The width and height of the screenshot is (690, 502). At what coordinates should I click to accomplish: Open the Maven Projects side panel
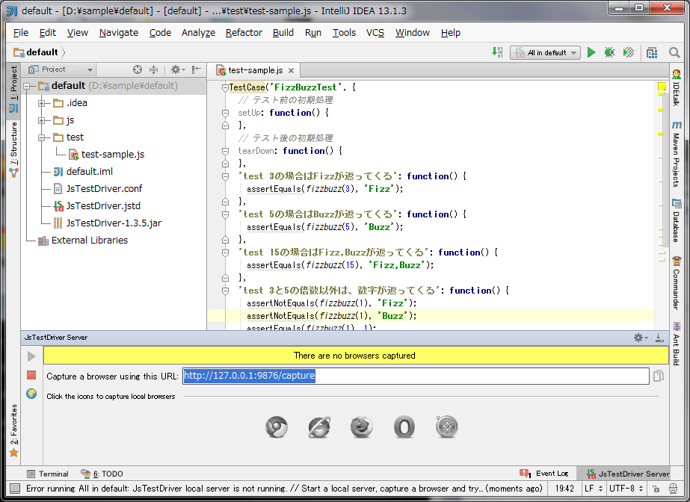click(677, 154)
